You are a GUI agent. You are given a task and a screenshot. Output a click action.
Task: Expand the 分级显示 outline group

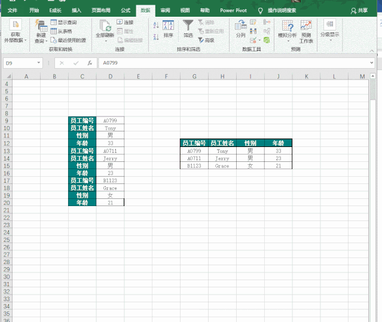pos(329,30)
